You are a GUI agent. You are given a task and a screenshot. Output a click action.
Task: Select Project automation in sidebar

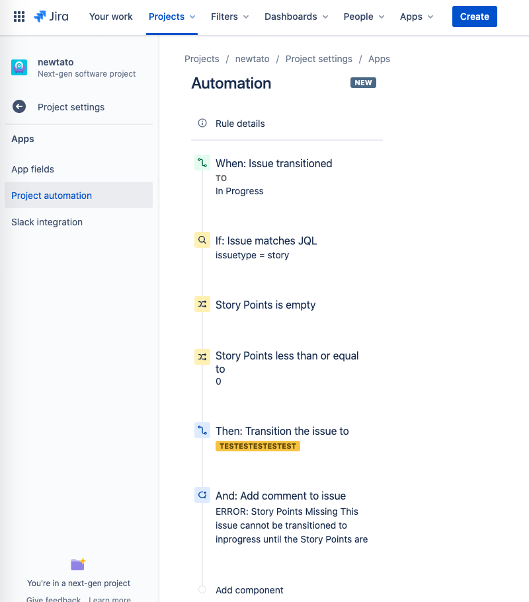click(x=79, y=195)
